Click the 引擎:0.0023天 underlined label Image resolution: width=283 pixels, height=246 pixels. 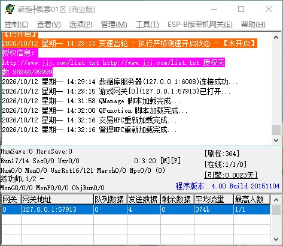[x=231, y=175]
